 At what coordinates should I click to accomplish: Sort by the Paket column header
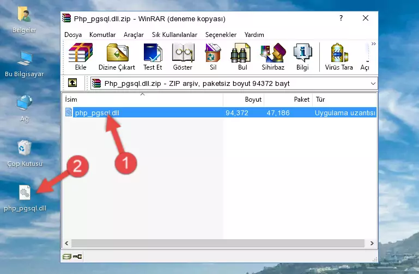[x=288, y=99]
